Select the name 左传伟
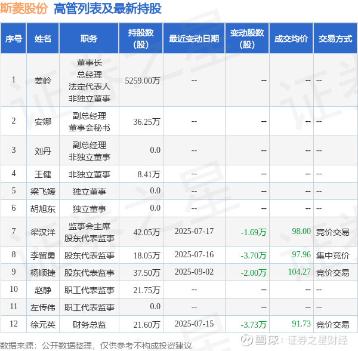This screenshot has width=358, height=351. [x=43, y=307]
